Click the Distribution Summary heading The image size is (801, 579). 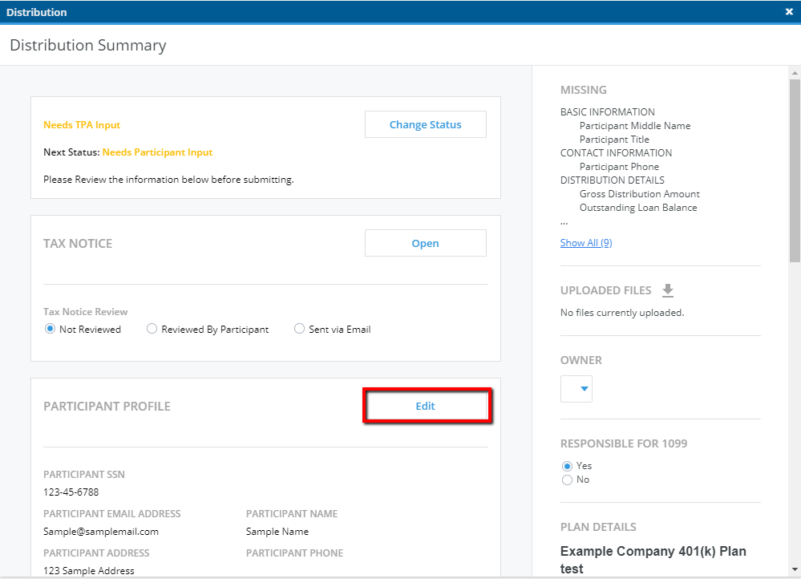click(88, 45)
